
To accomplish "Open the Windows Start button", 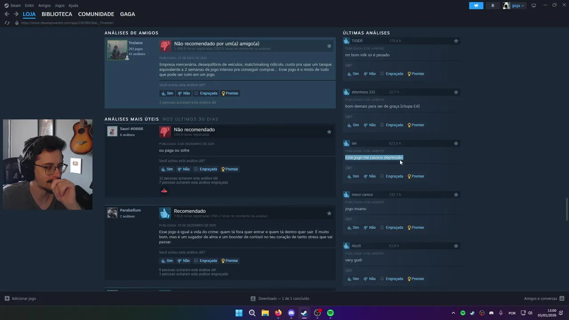I will (x=239, y=313).
